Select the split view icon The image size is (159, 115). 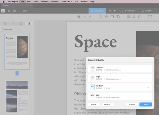pyautogui.click(x=14, y=11)
